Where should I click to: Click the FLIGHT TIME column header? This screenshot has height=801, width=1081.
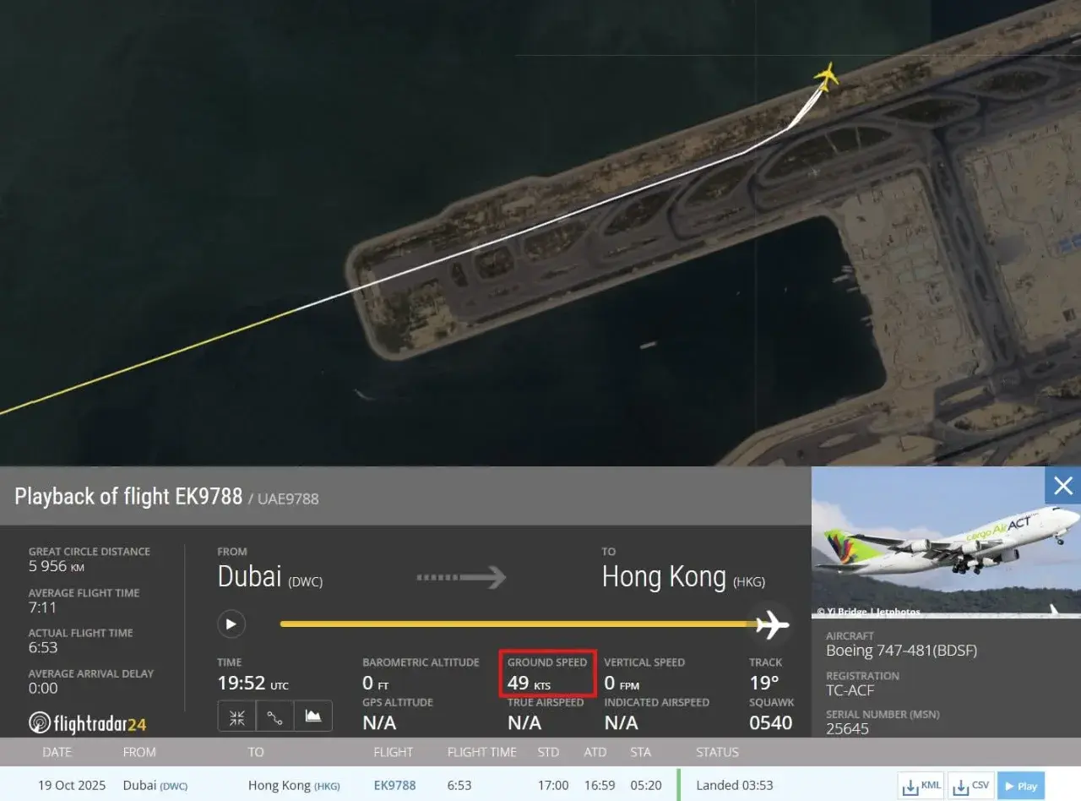(481, 752)
